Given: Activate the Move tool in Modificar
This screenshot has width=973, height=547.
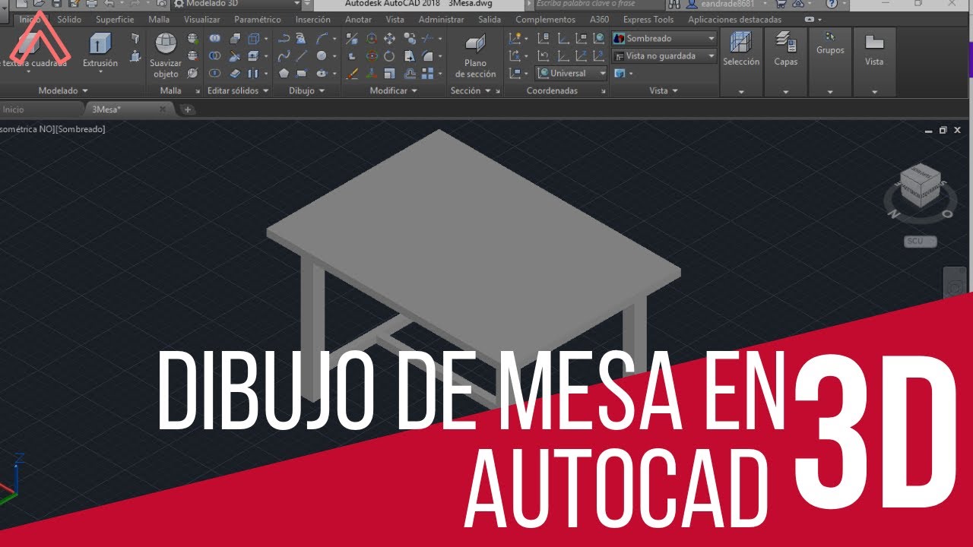Looking at the screenshot, I should pyautogui.click(x=390, y=38).
